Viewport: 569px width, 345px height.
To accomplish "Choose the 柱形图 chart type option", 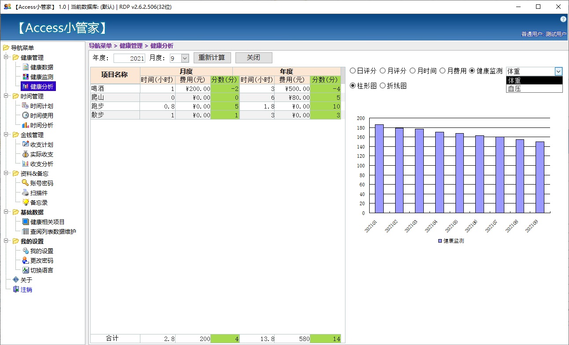I will [x=353, y=86].
